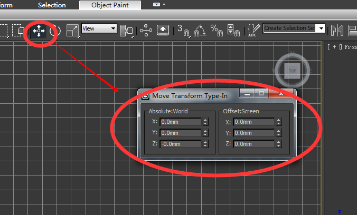Choose the Select and Scale tool
The height and width of the screenshot is (215, 357).
pos(72,31)
